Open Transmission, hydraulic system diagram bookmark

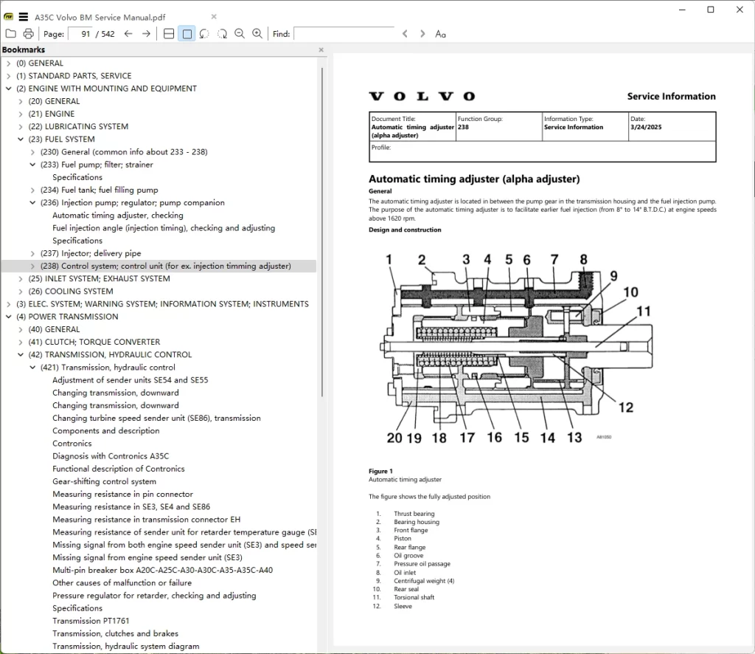pos(125,647)
